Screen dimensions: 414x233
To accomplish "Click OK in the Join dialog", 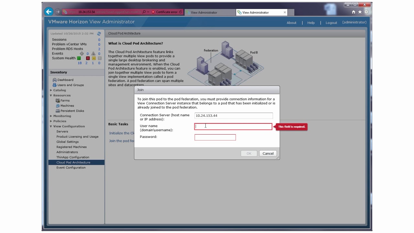I will pyautogui.click(x=249, y=153).
